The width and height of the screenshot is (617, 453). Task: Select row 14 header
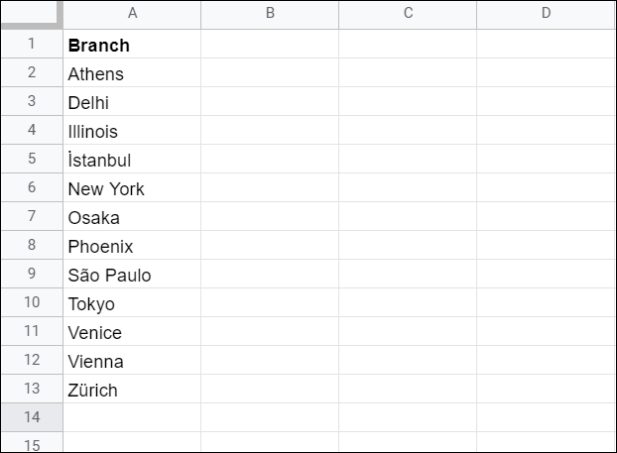pyautogui.click(x=32, y=417)
